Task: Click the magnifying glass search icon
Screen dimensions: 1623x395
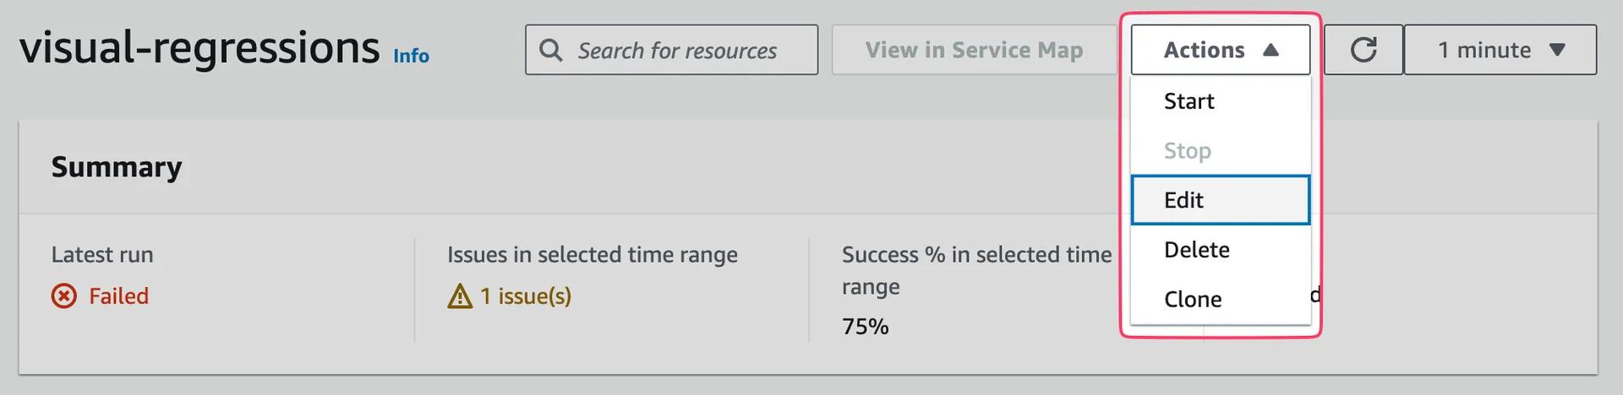Action: 551,50
